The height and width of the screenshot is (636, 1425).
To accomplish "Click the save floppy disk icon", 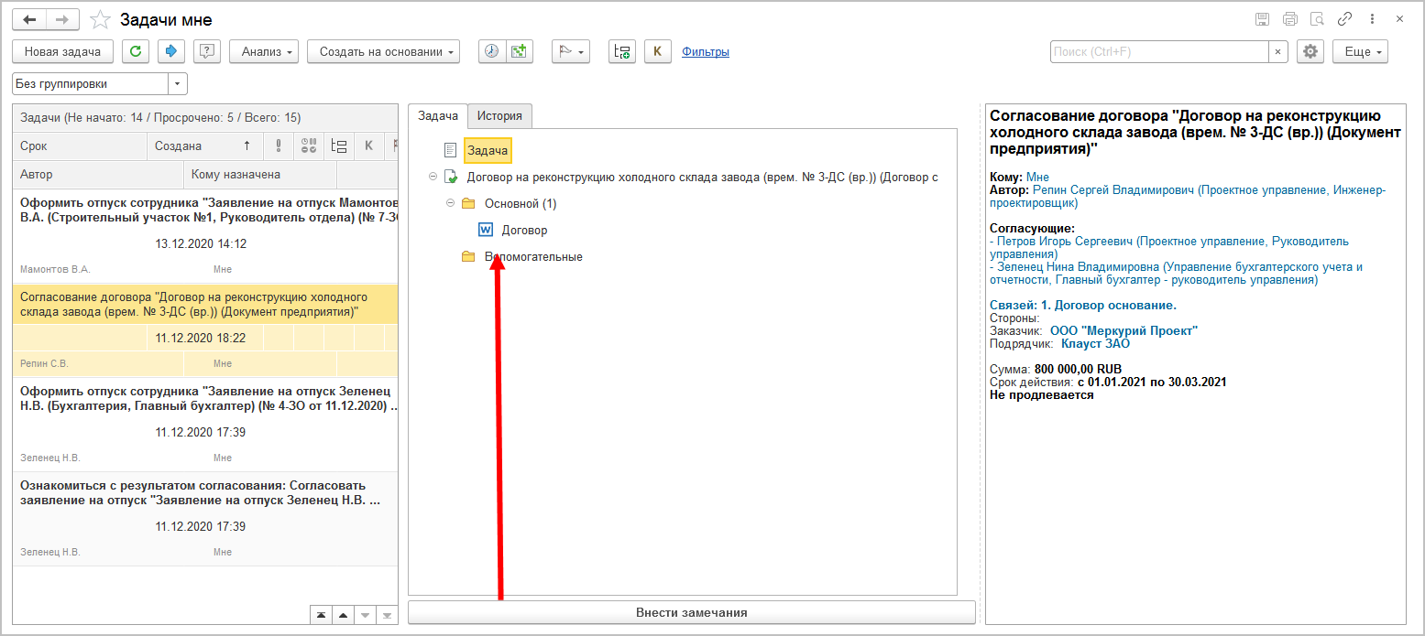I will click(1262, 19).
